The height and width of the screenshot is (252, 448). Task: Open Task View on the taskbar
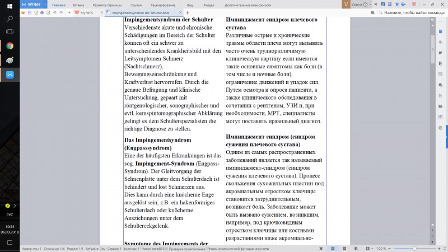(10, 32)
